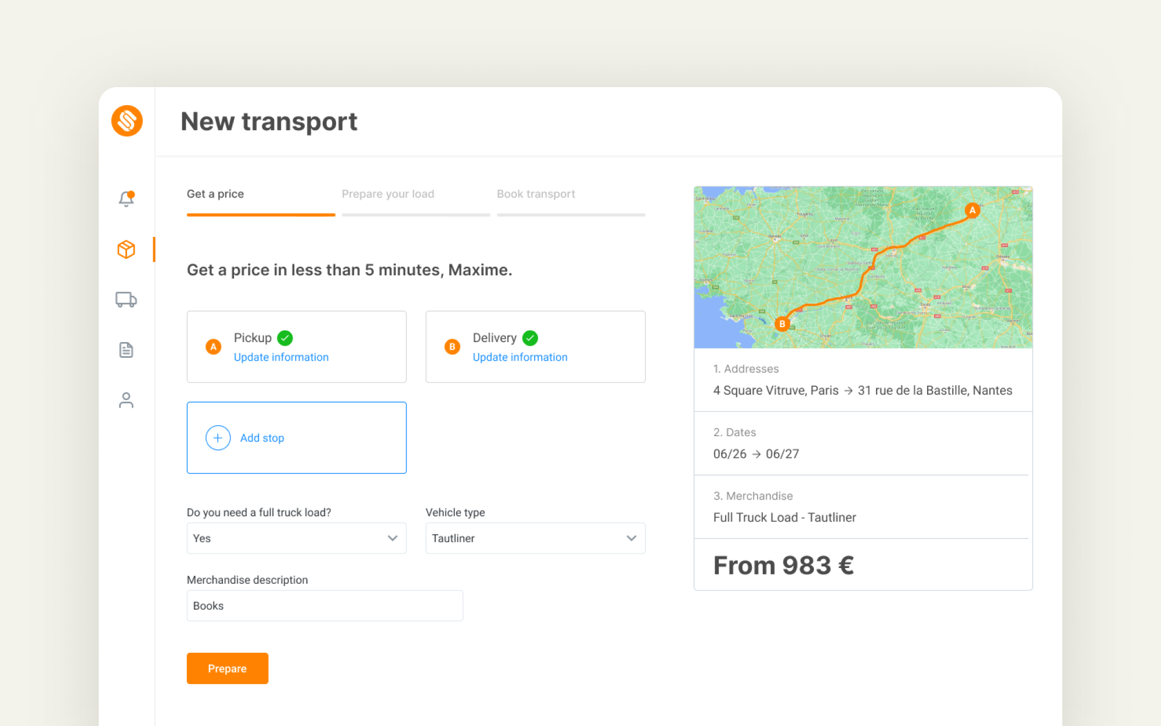Click map marker A at Paris
Image resolution: width=1161 pixels, height=726 pixels.
point(972,210)
